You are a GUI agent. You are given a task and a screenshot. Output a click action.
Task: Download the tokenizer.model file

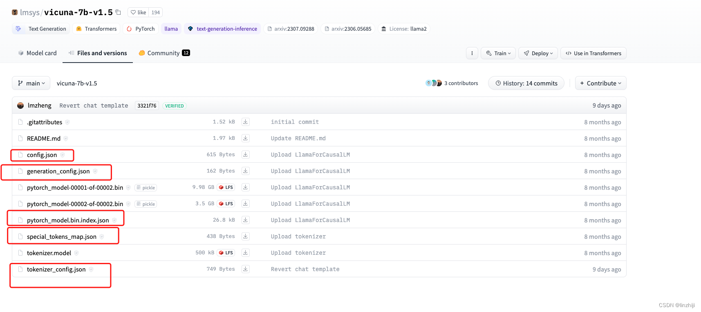(x=246, y=252)
